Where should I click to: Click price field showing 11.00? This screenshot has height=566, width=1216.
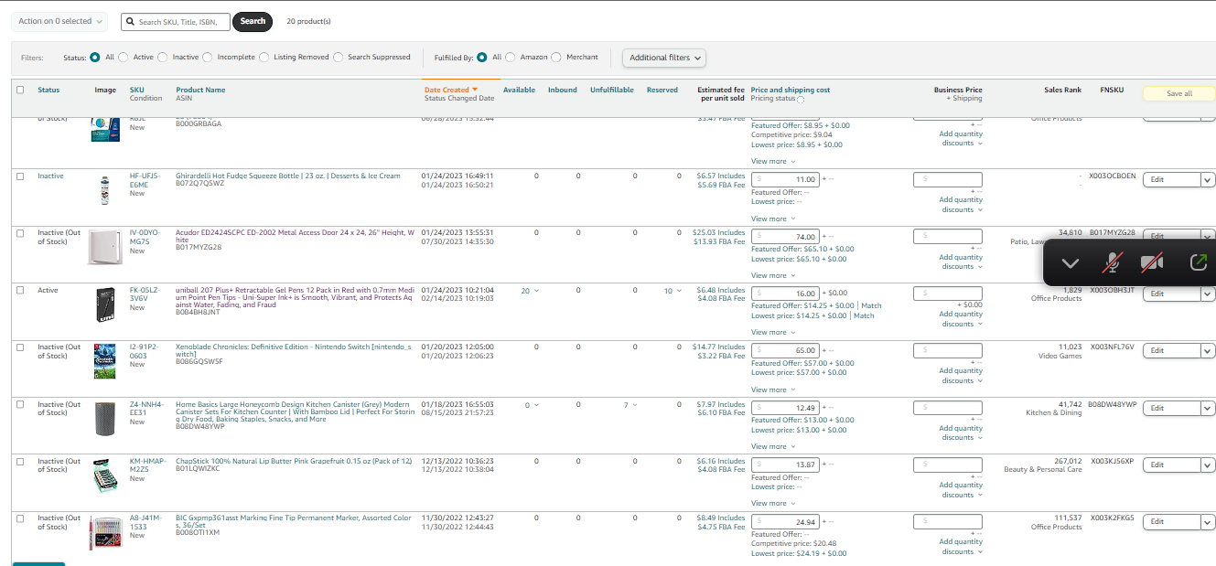tap(785, 180)
